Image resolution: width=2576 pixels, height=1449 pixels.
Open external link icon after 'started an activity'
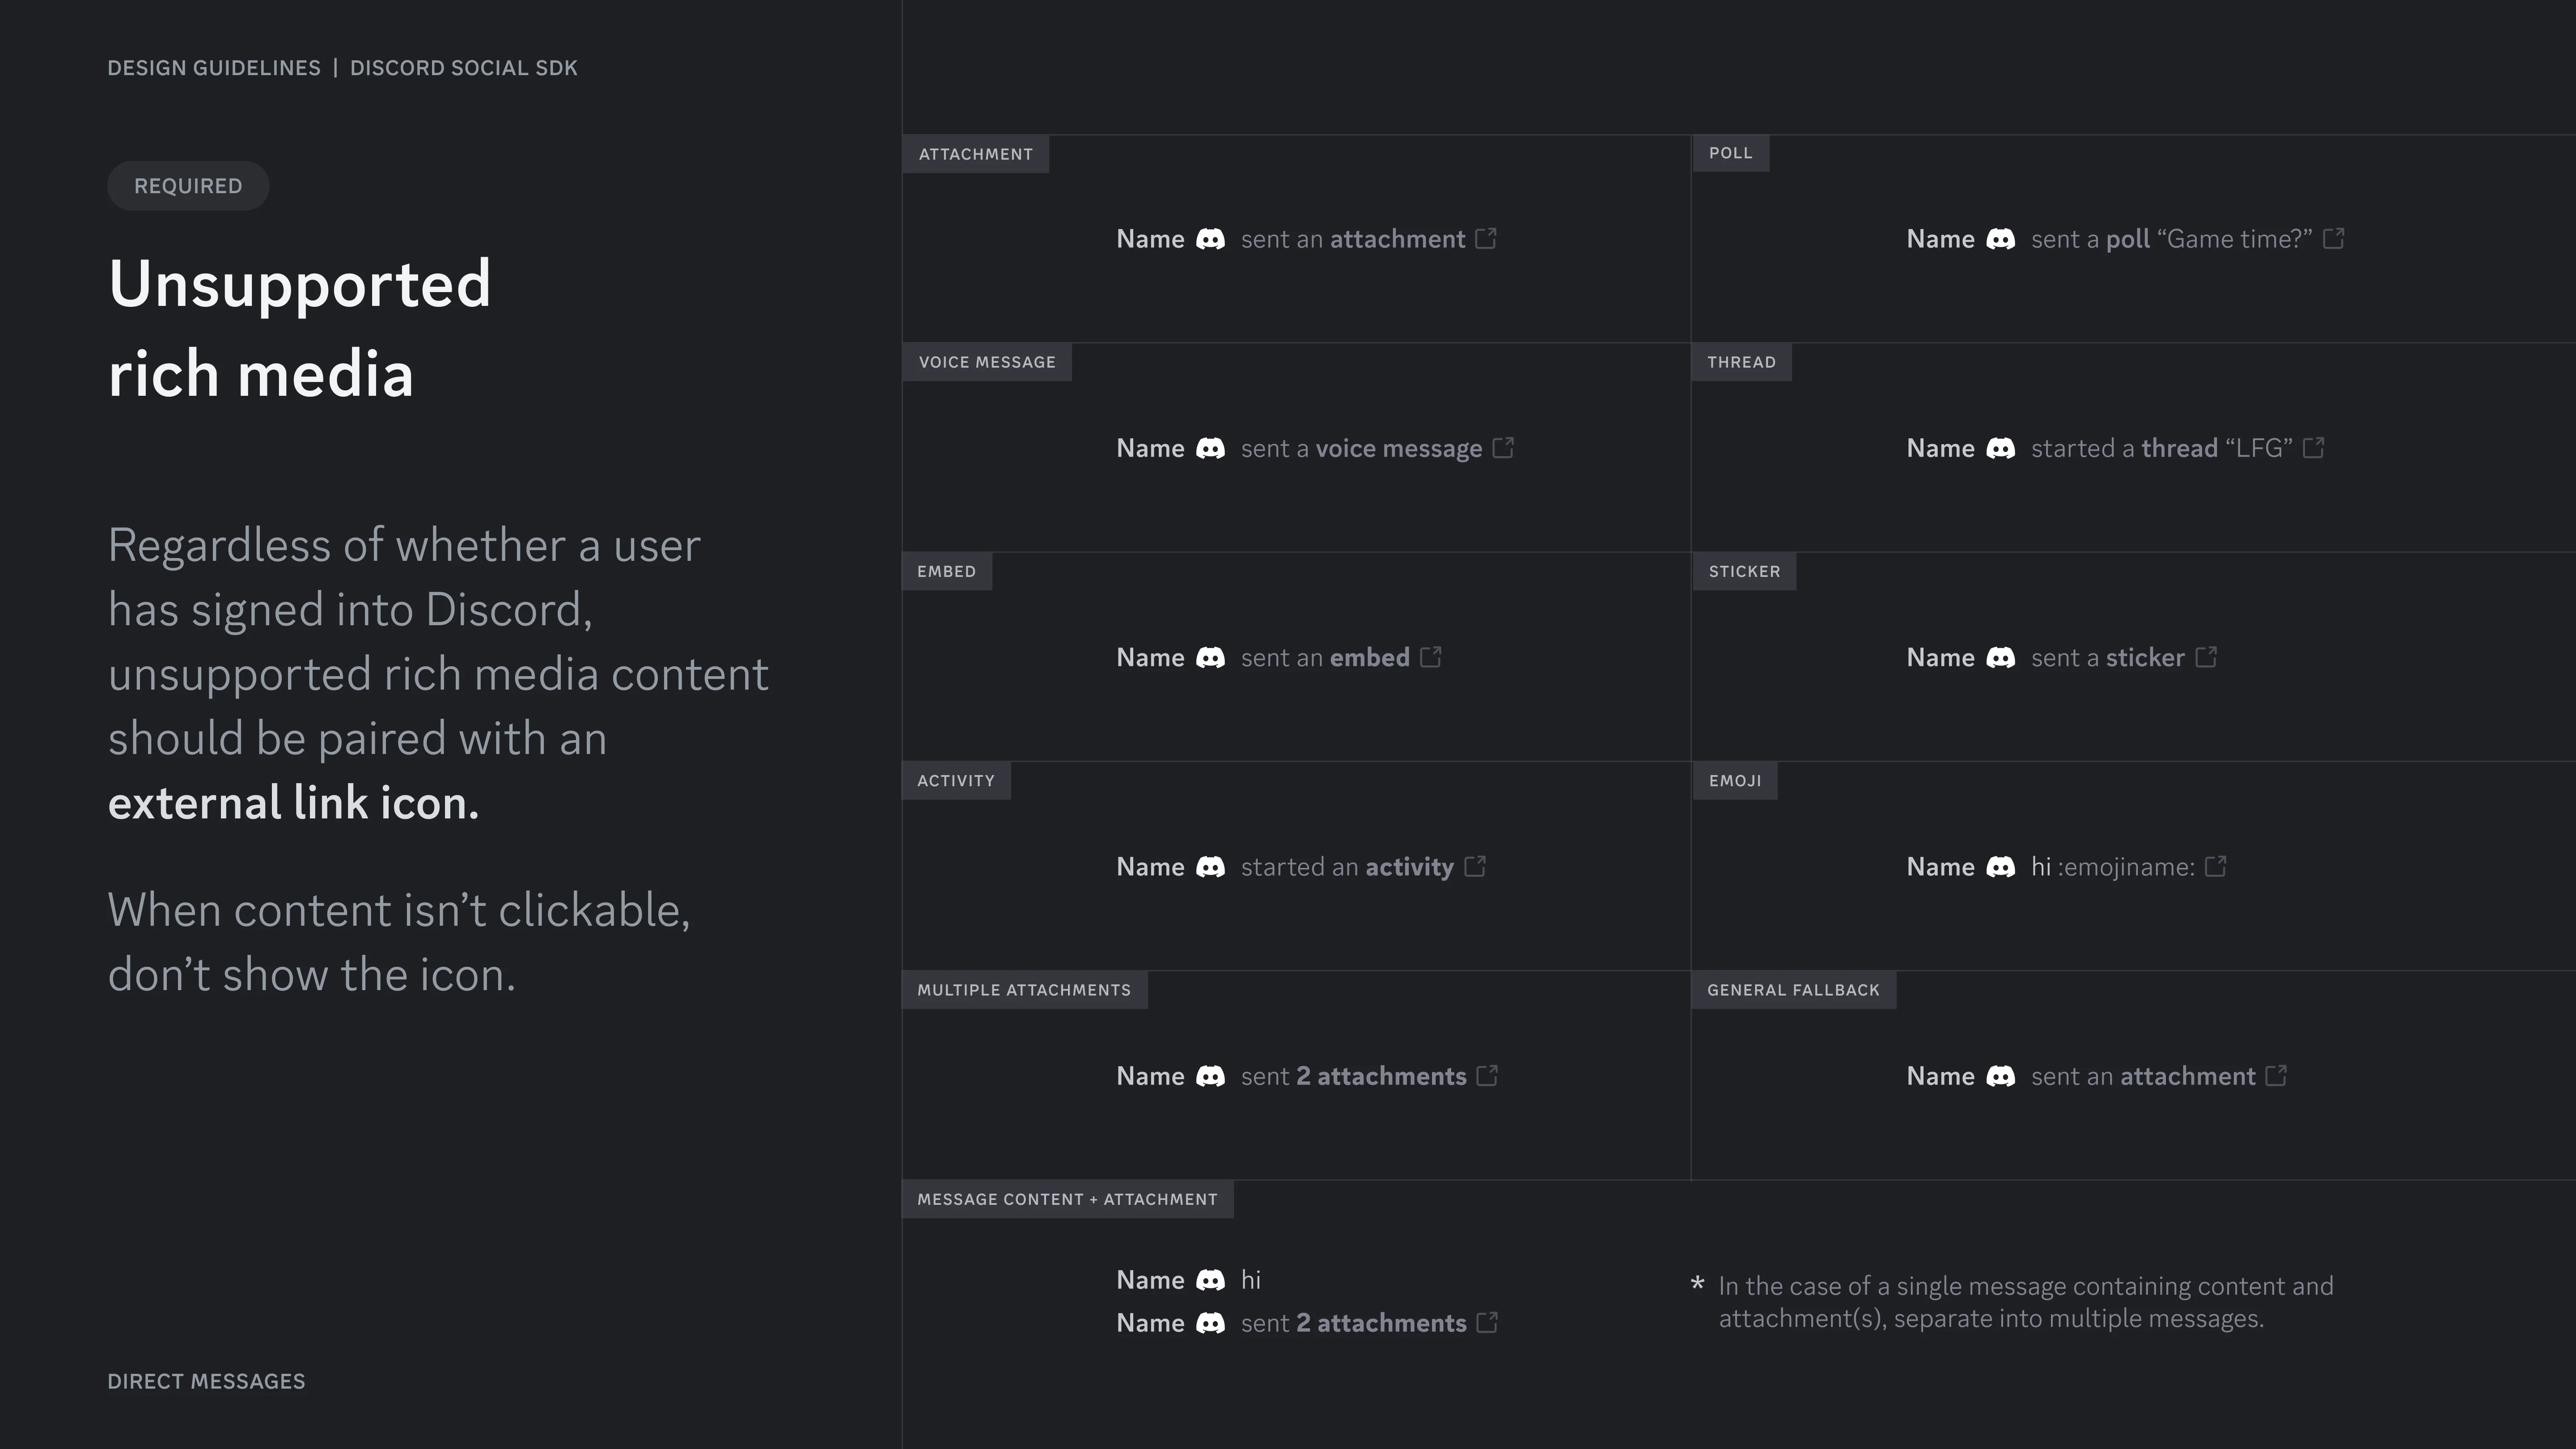pyautogui.click(x=1475, y=865)
